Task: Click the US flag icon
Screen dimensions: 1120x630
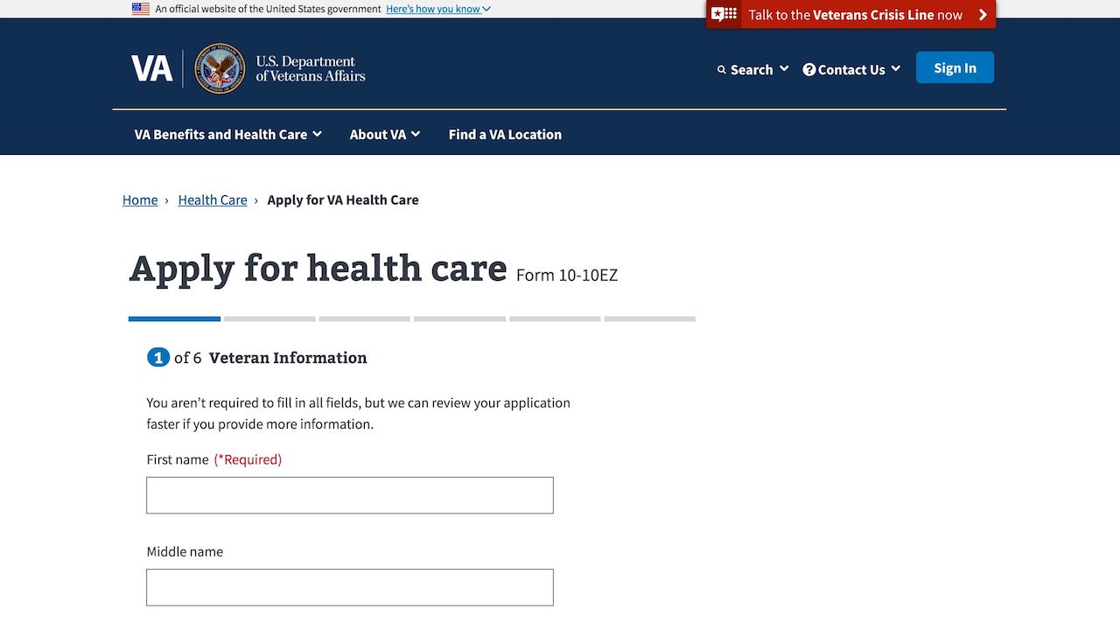Action: pos(141,9)
